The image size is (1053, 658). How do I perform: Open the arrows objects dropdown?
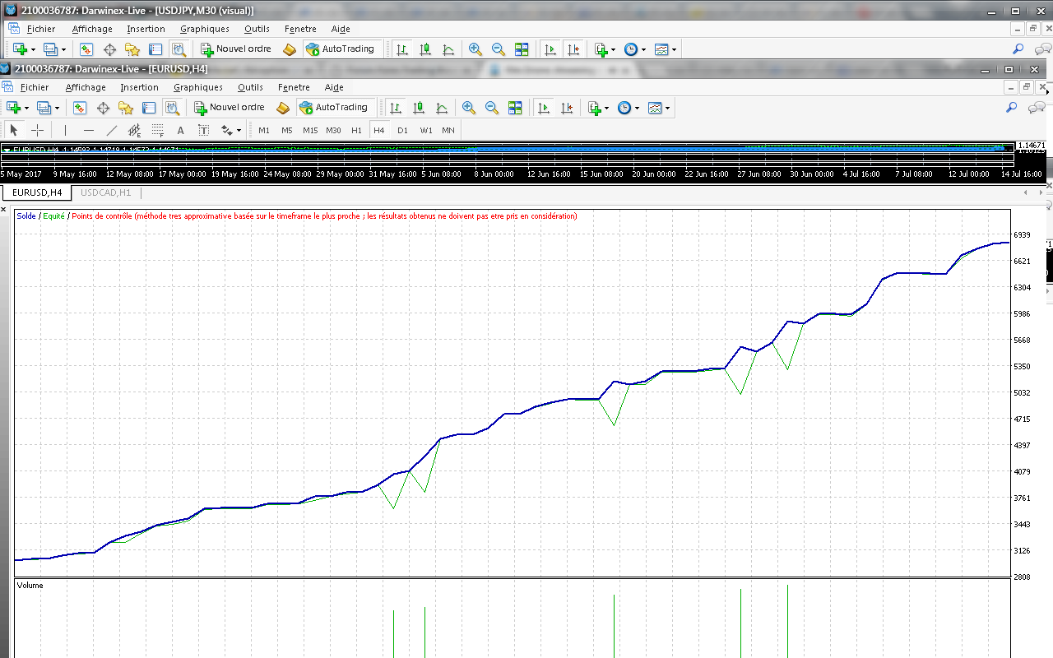pos(231,130)
